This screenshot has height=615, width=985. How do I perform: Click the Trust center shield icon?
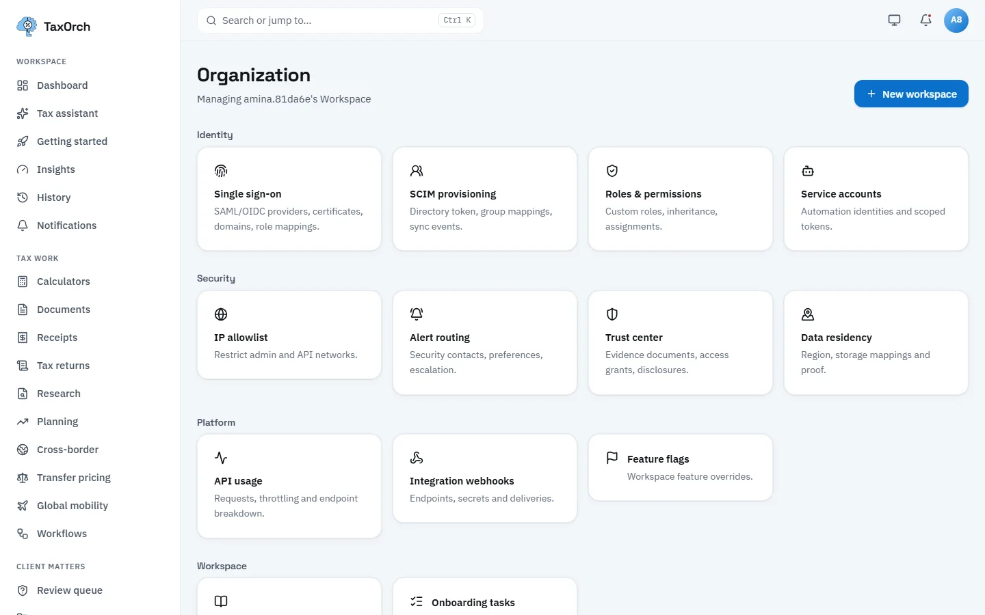coord(612,314)
